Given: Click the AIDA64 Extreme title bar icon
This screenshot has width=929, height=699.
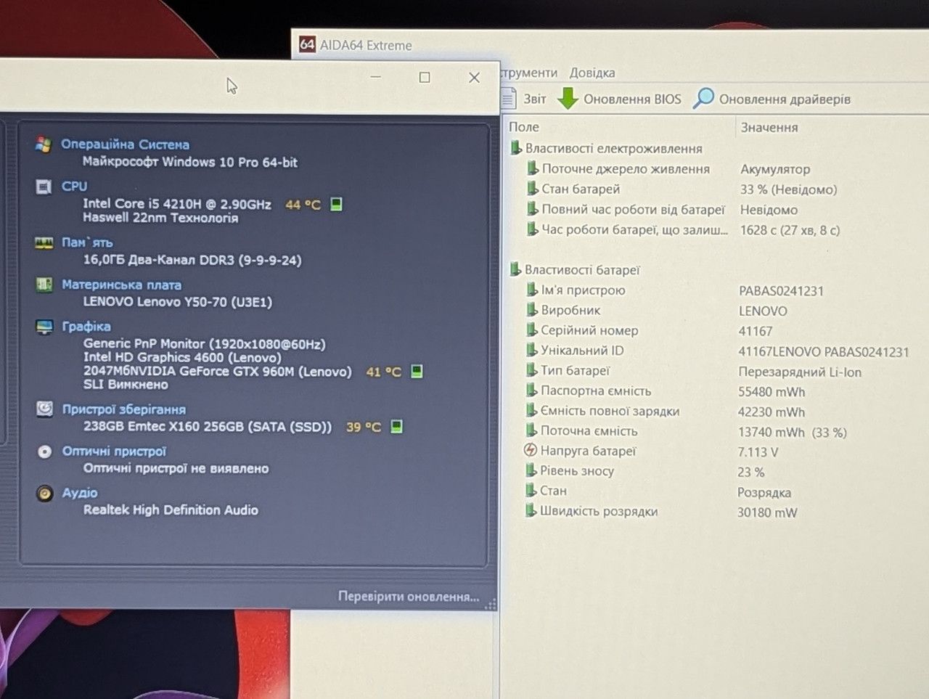Looking at the screenshot, I should (307, 44).
